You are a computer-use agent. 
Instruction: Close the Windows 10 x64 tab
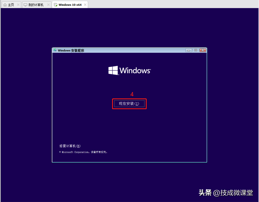pyautogui.click(x=85, y=5)
